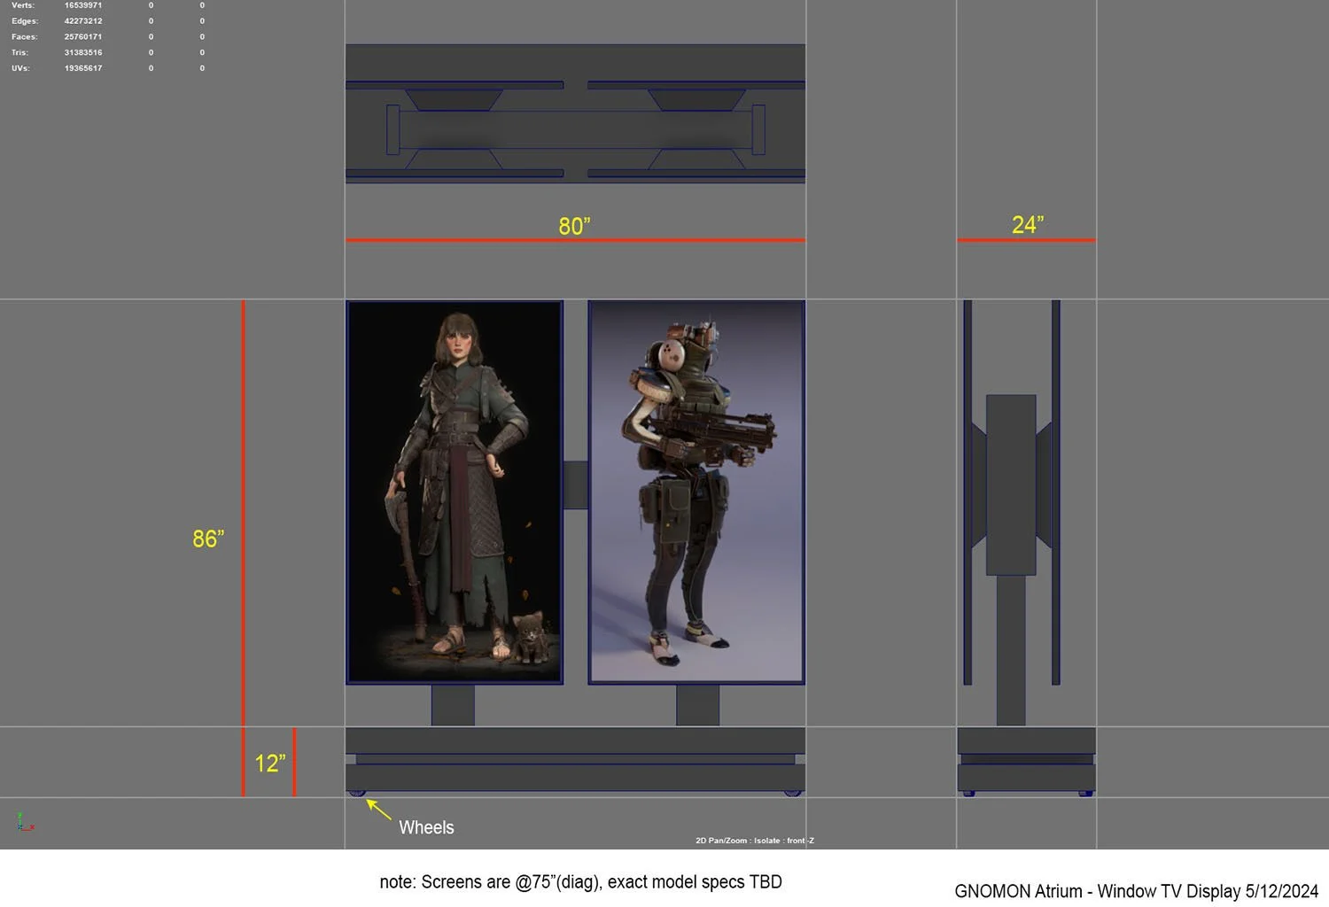Click the Edges count value 42273212
The height and width of the screenshot is (907, 1329).
click(x=83, y=21)
